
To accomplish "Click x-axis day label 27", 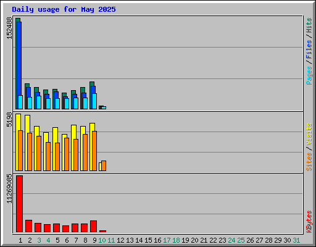I will click(259, 240).
